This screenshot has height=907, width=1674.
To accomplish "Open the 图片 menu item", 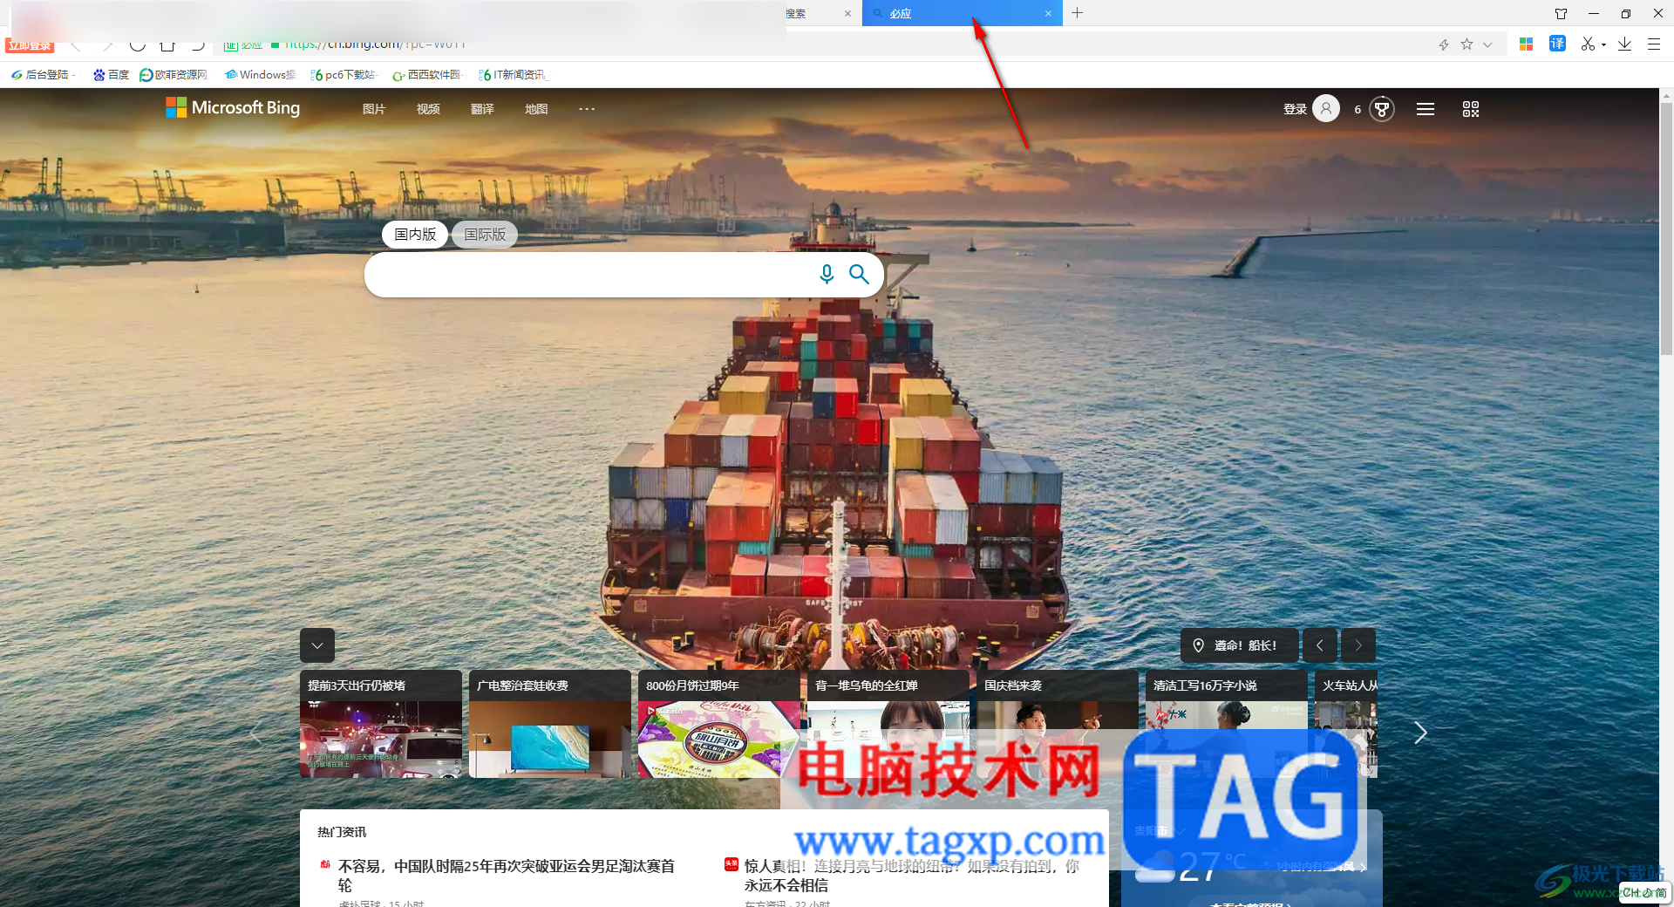I will pos(374,109).
